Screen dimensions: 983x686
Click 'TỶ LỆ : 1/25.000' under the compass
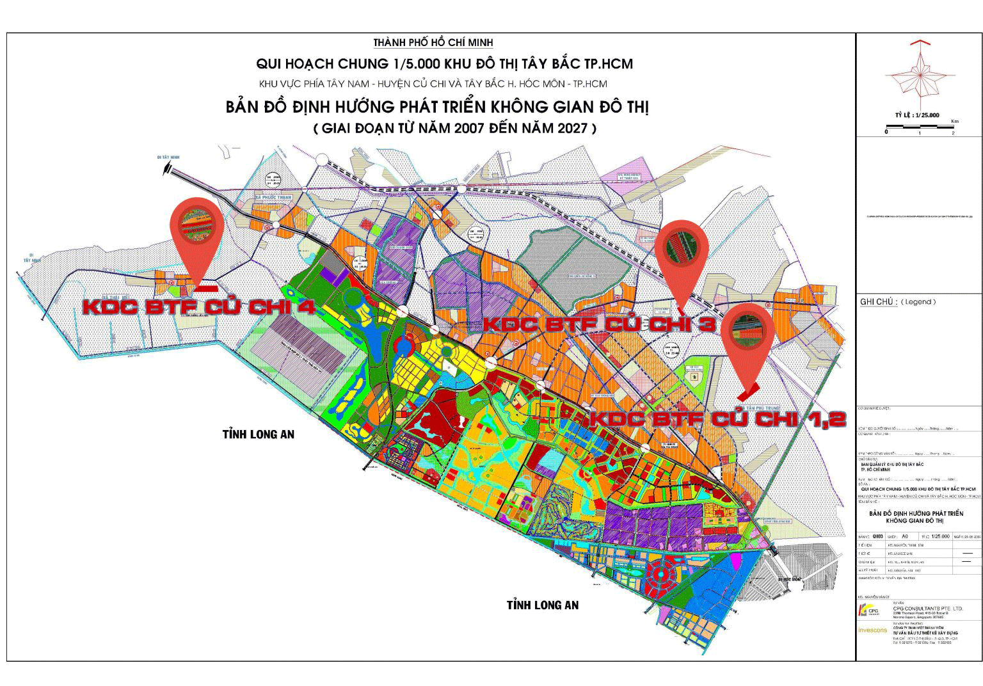point(917,115)
